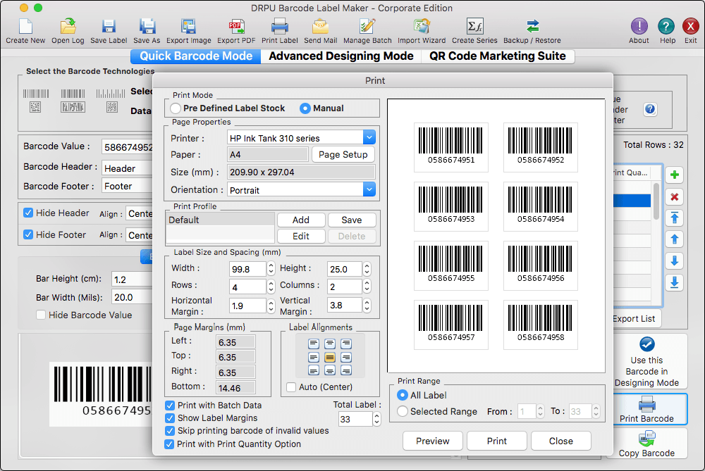Open the Manage Batch tool
Screen dimensions: 705x471
[x=367, y=27]
